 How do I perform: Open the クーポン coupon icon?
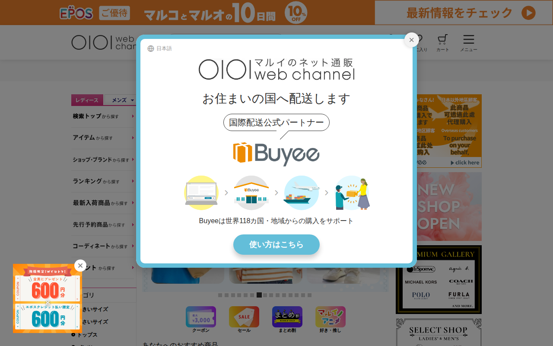201,320
